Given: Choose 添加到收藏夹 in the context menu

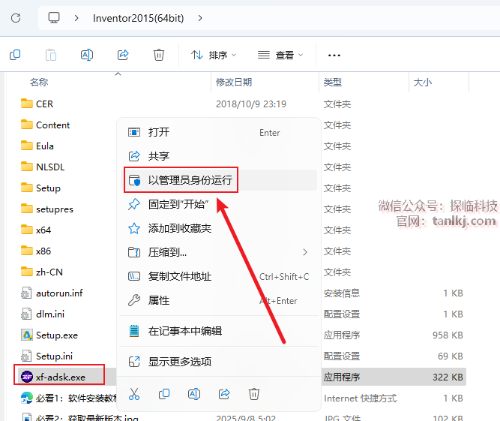Looking at the screenshot, I should [218, 228].
